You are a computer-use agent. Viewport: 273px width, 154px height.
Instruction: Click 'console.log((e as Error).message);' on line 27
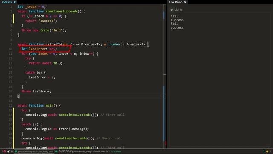(57, 129)
